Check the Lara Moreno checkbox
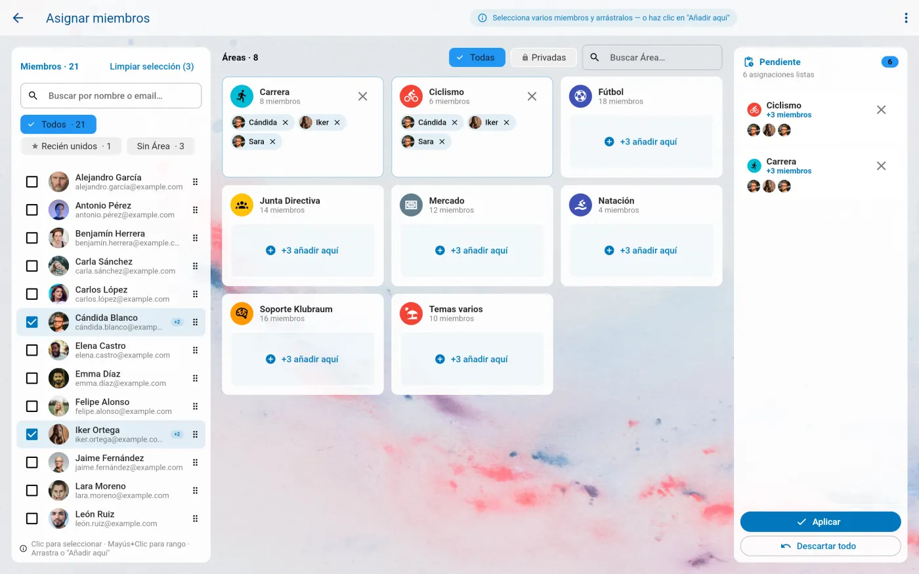The height and width of the screenshot is (574, 919). (32, 491)
